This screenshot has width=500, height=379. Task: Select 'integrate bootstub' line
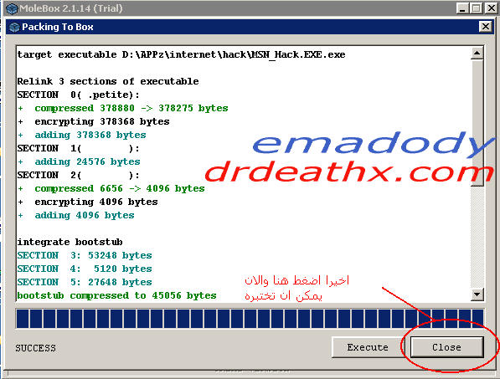pos(70,242)
